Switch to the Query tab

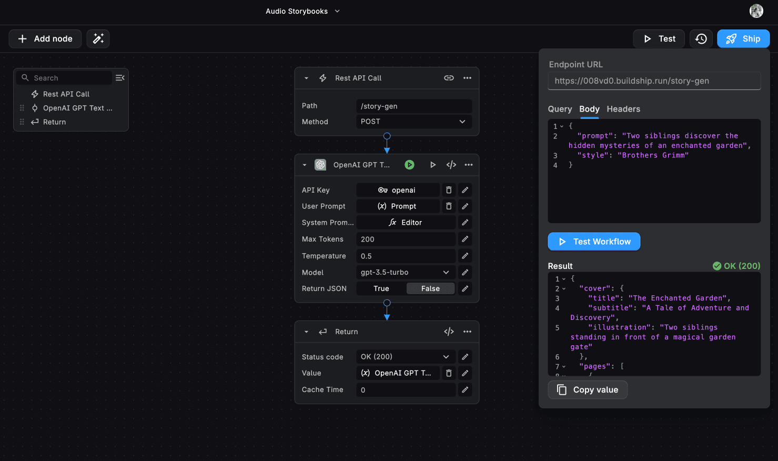click(560, 109)
